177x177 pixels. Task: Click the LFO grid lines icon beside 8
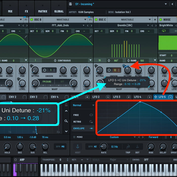pyautogui.click(x=166, y=137)
